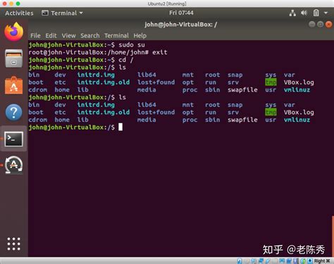Show Applications grid at dock bottom
Screen dimensions: 334x264
click(x=14, y=244)
